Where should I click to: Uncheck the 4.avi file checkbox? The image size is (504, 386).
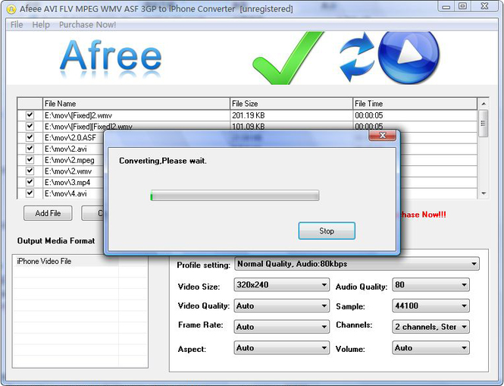[30, 193]
